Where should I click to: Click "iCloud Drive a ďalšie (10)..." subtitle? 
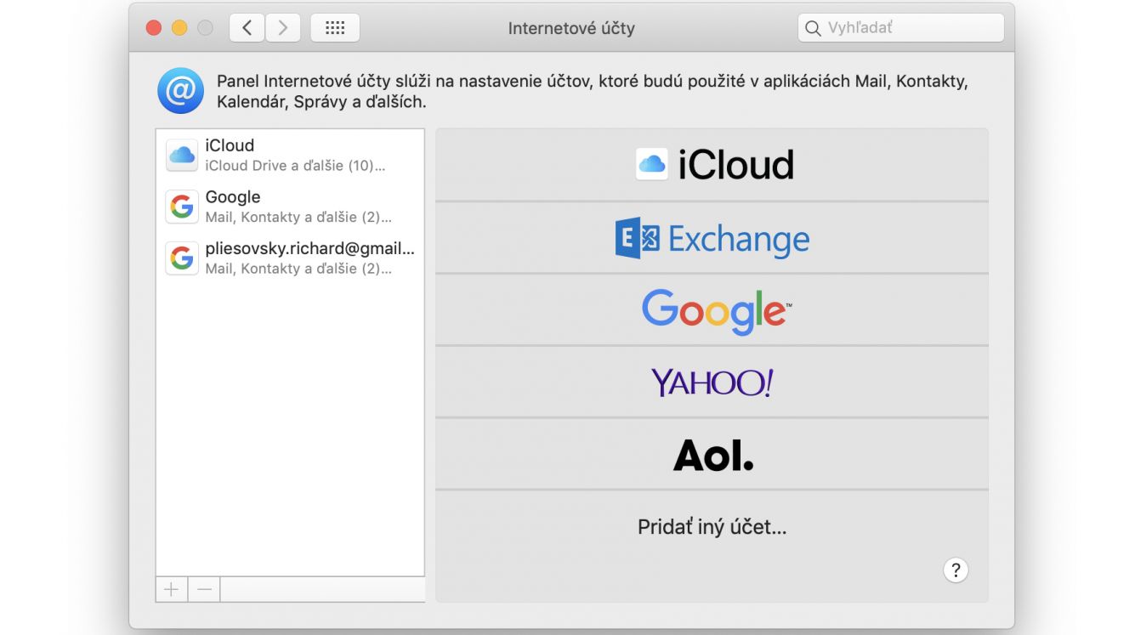pos(295,166)
